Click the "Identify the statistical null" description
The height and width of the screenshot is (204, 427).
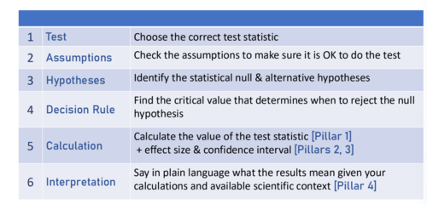coord(252,78)
